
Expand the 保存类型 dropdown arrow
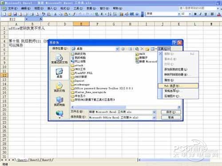click(154, 118)
